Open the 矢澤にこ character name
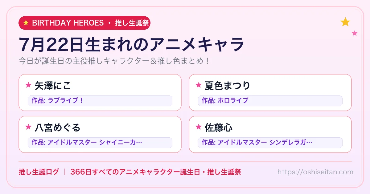The height and width of the screenshot is (194, 370). [53, 85]
